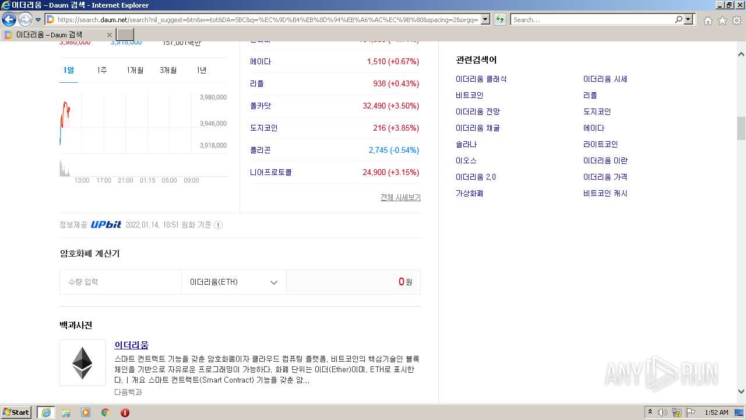Viewport: 746px width, 420px height.
Task: Click the 전체 시세보기 link
Action: (400, 198)
